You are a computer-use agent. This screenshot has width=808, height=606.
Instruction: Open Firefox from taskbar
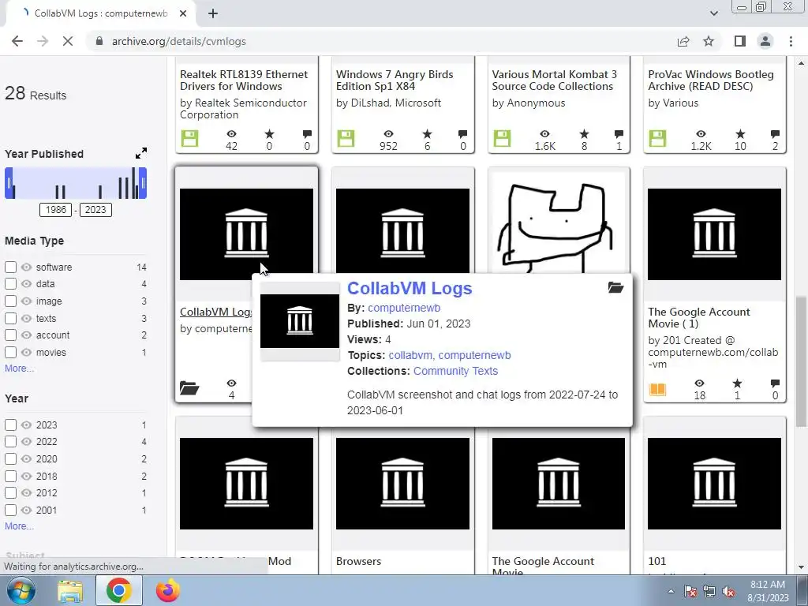pyautogui.click(x=167, y=590)
